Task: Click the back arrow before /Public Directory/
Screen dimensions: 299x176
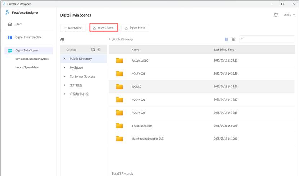Action: click(x=109, y=39)
